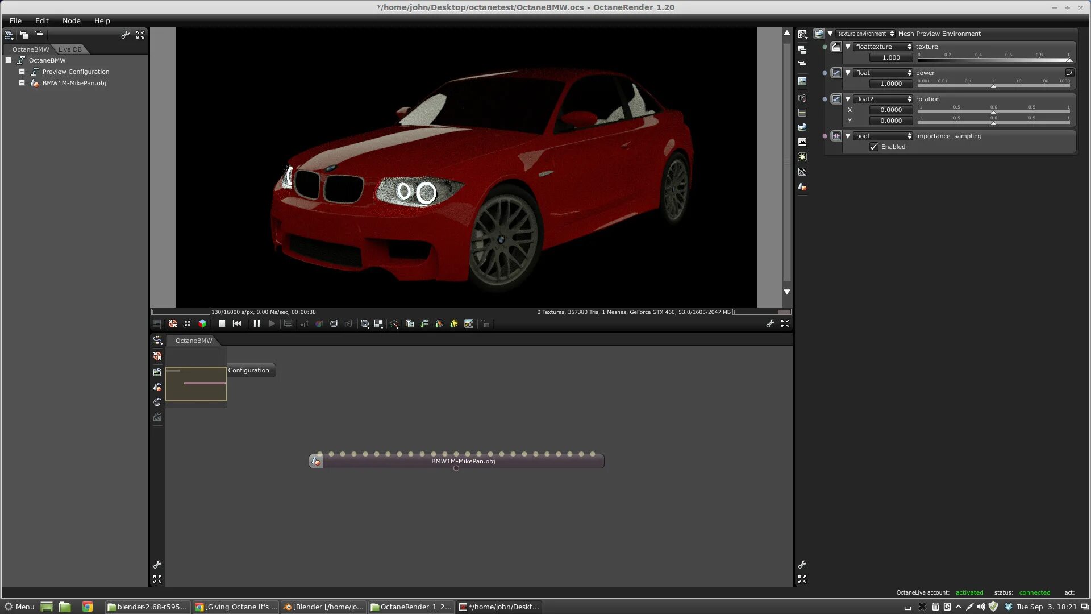This screenshot has width=1091, height=614.
Task: Switch to the Live DB tab
Action: (x=70, y=49)
